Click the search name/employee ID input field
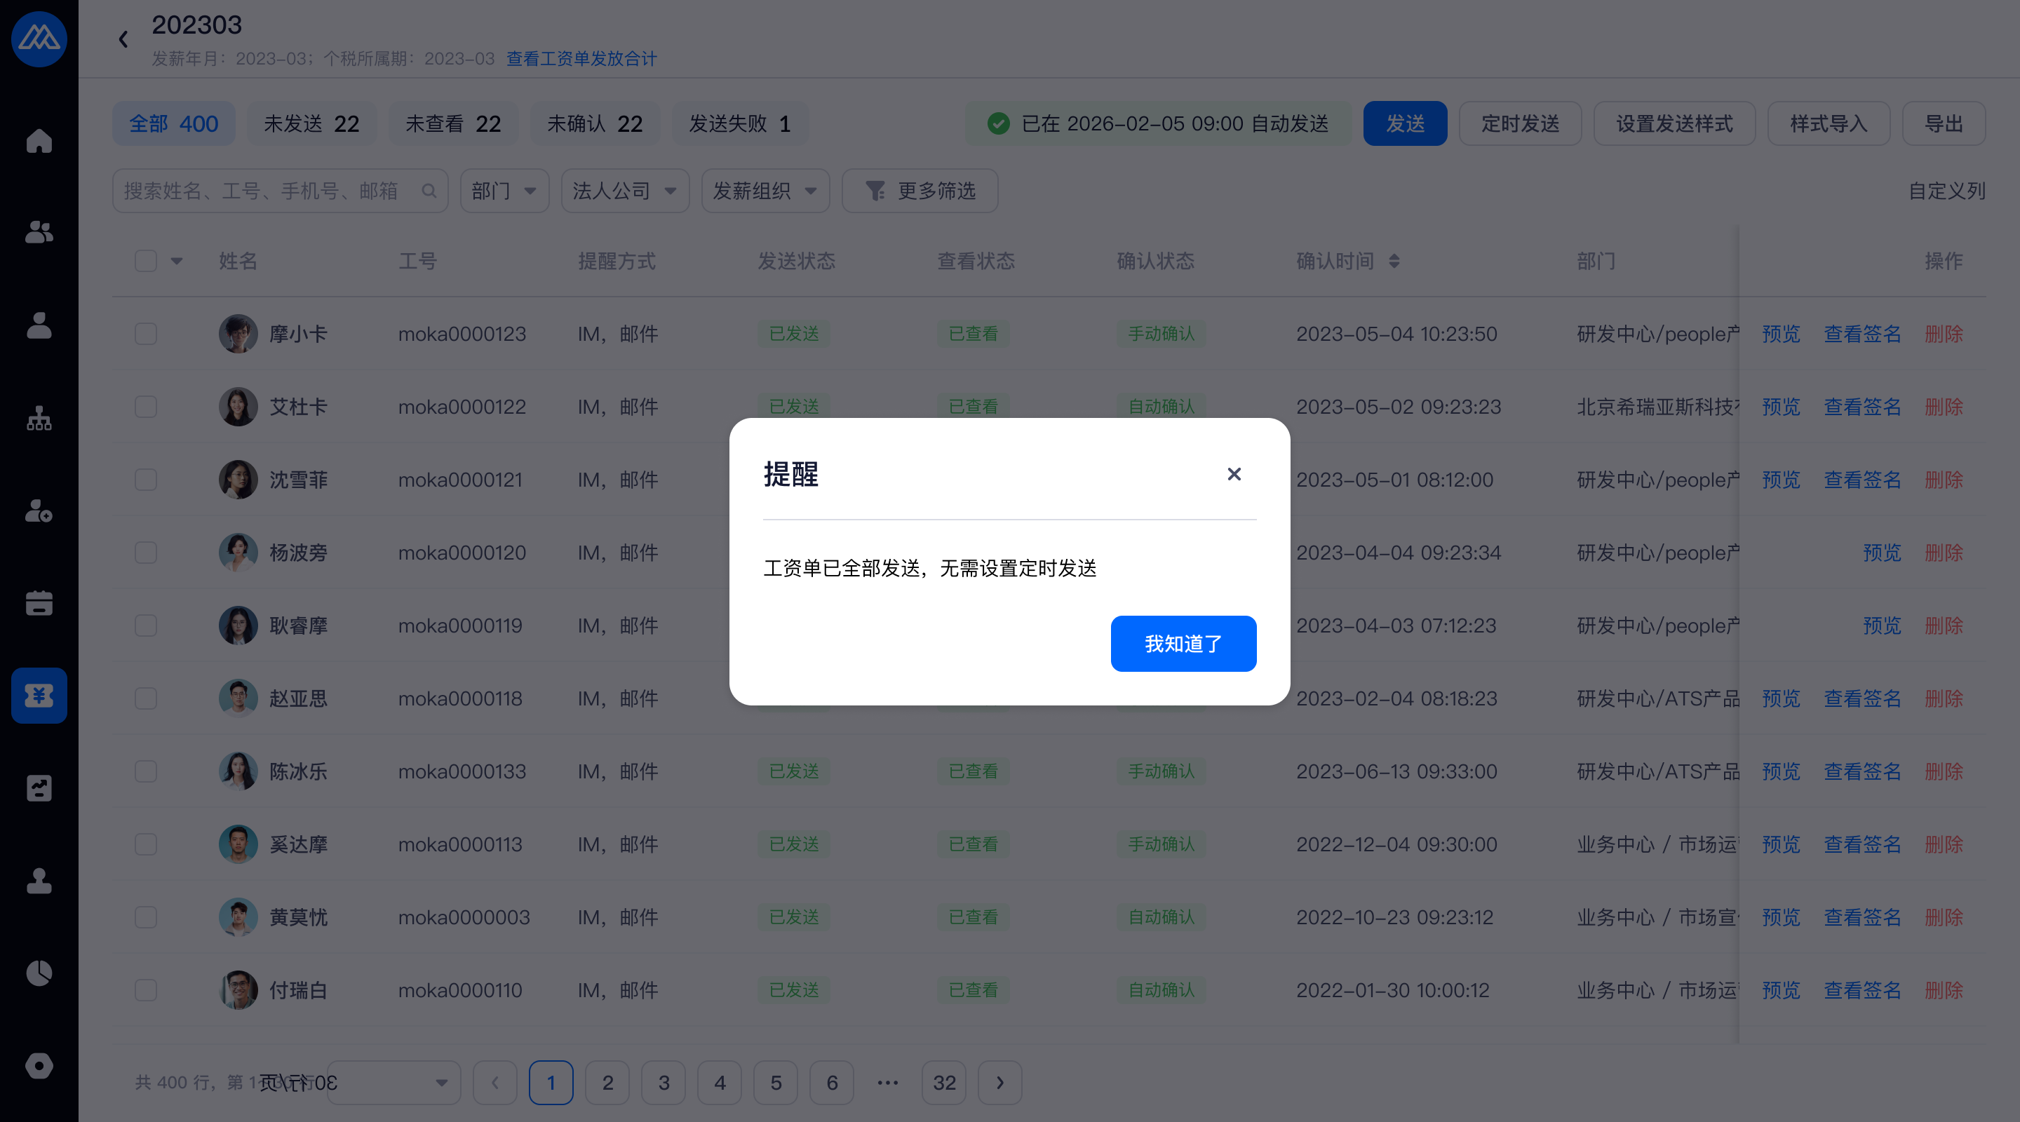Viewport: 2020px width, 1122px height. 267,191
